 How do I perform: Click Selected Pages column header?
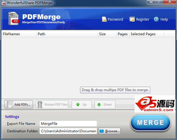click(147, 34)
